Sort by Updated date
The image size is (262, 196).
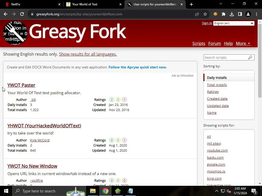(218, 106)
